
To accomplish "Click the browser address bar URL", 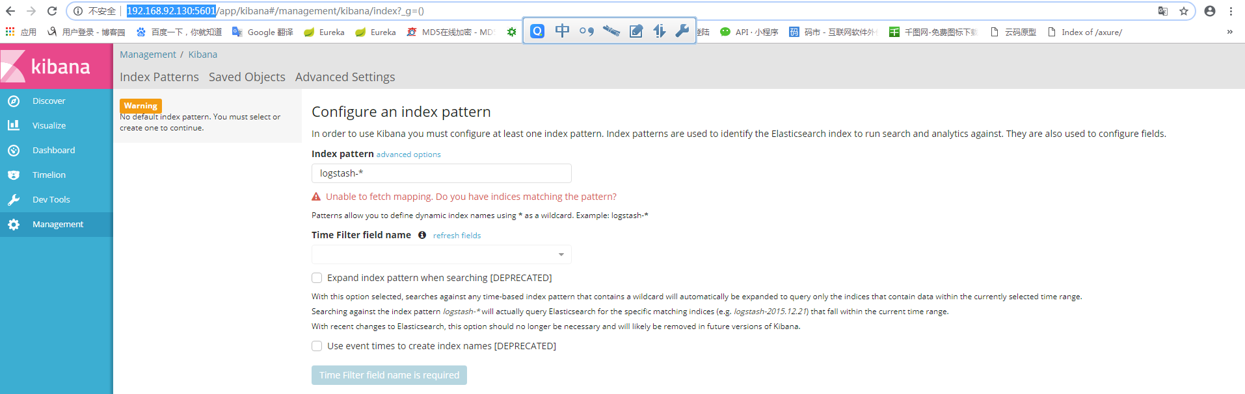I will pos(275,11).
